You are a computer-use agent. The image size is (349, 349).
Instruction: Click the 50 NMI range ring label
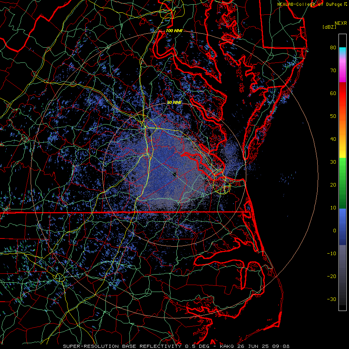pos(174,102)
